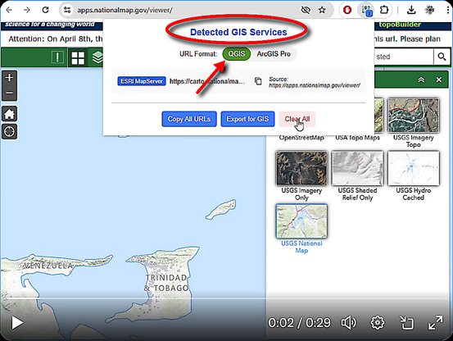This screenshot has width=453, height=341.
Task: Go forward in browser history
Action: pos(27,10)
